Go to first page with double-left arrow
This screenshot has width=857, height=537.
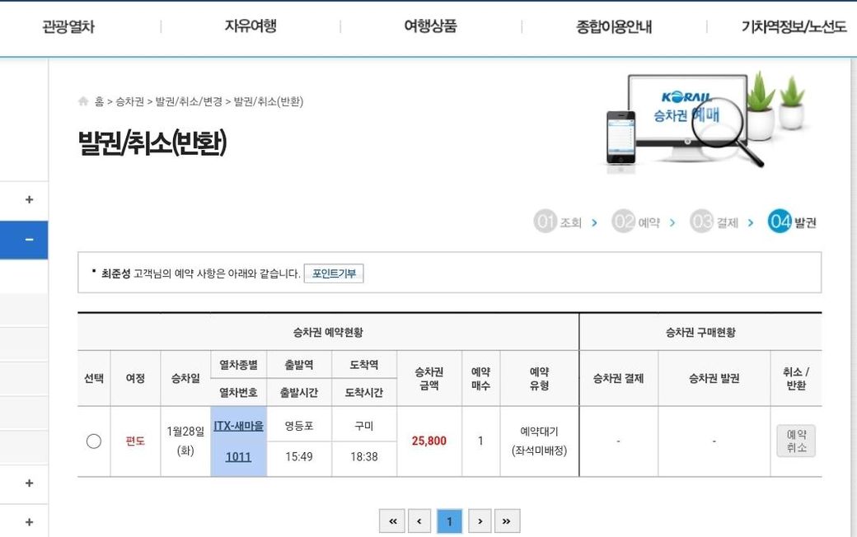[x=392, y=521]
